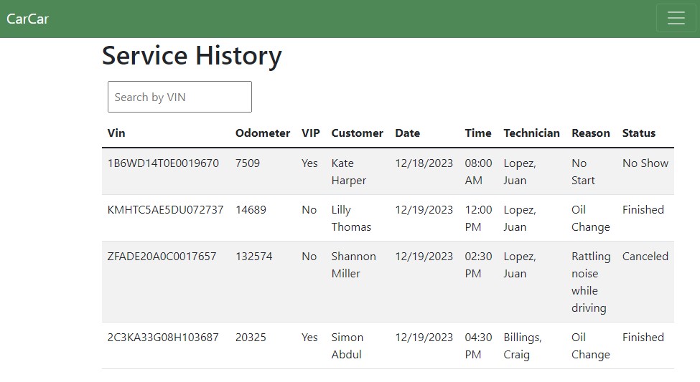The image size is (700, 382).
Task: Click the Canceled status cell
Action: click(x=645, y=257)
